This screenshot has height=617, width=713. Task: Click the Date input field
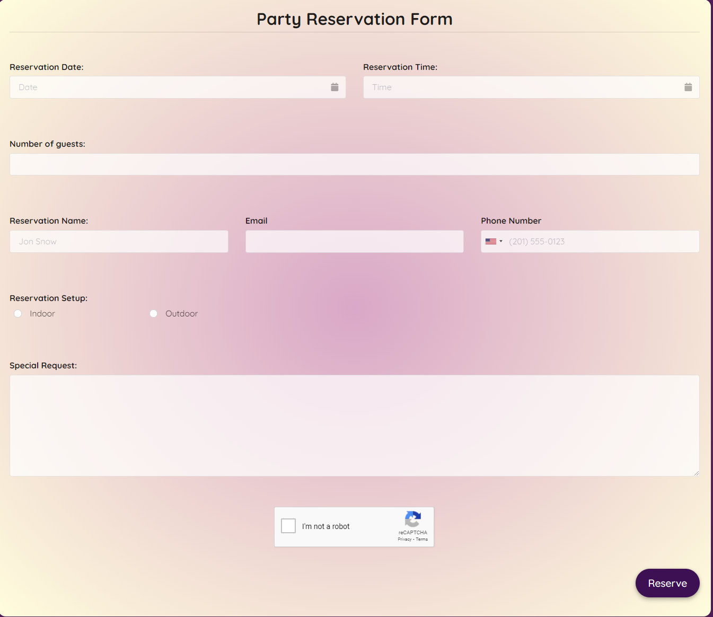coord(159,87)
